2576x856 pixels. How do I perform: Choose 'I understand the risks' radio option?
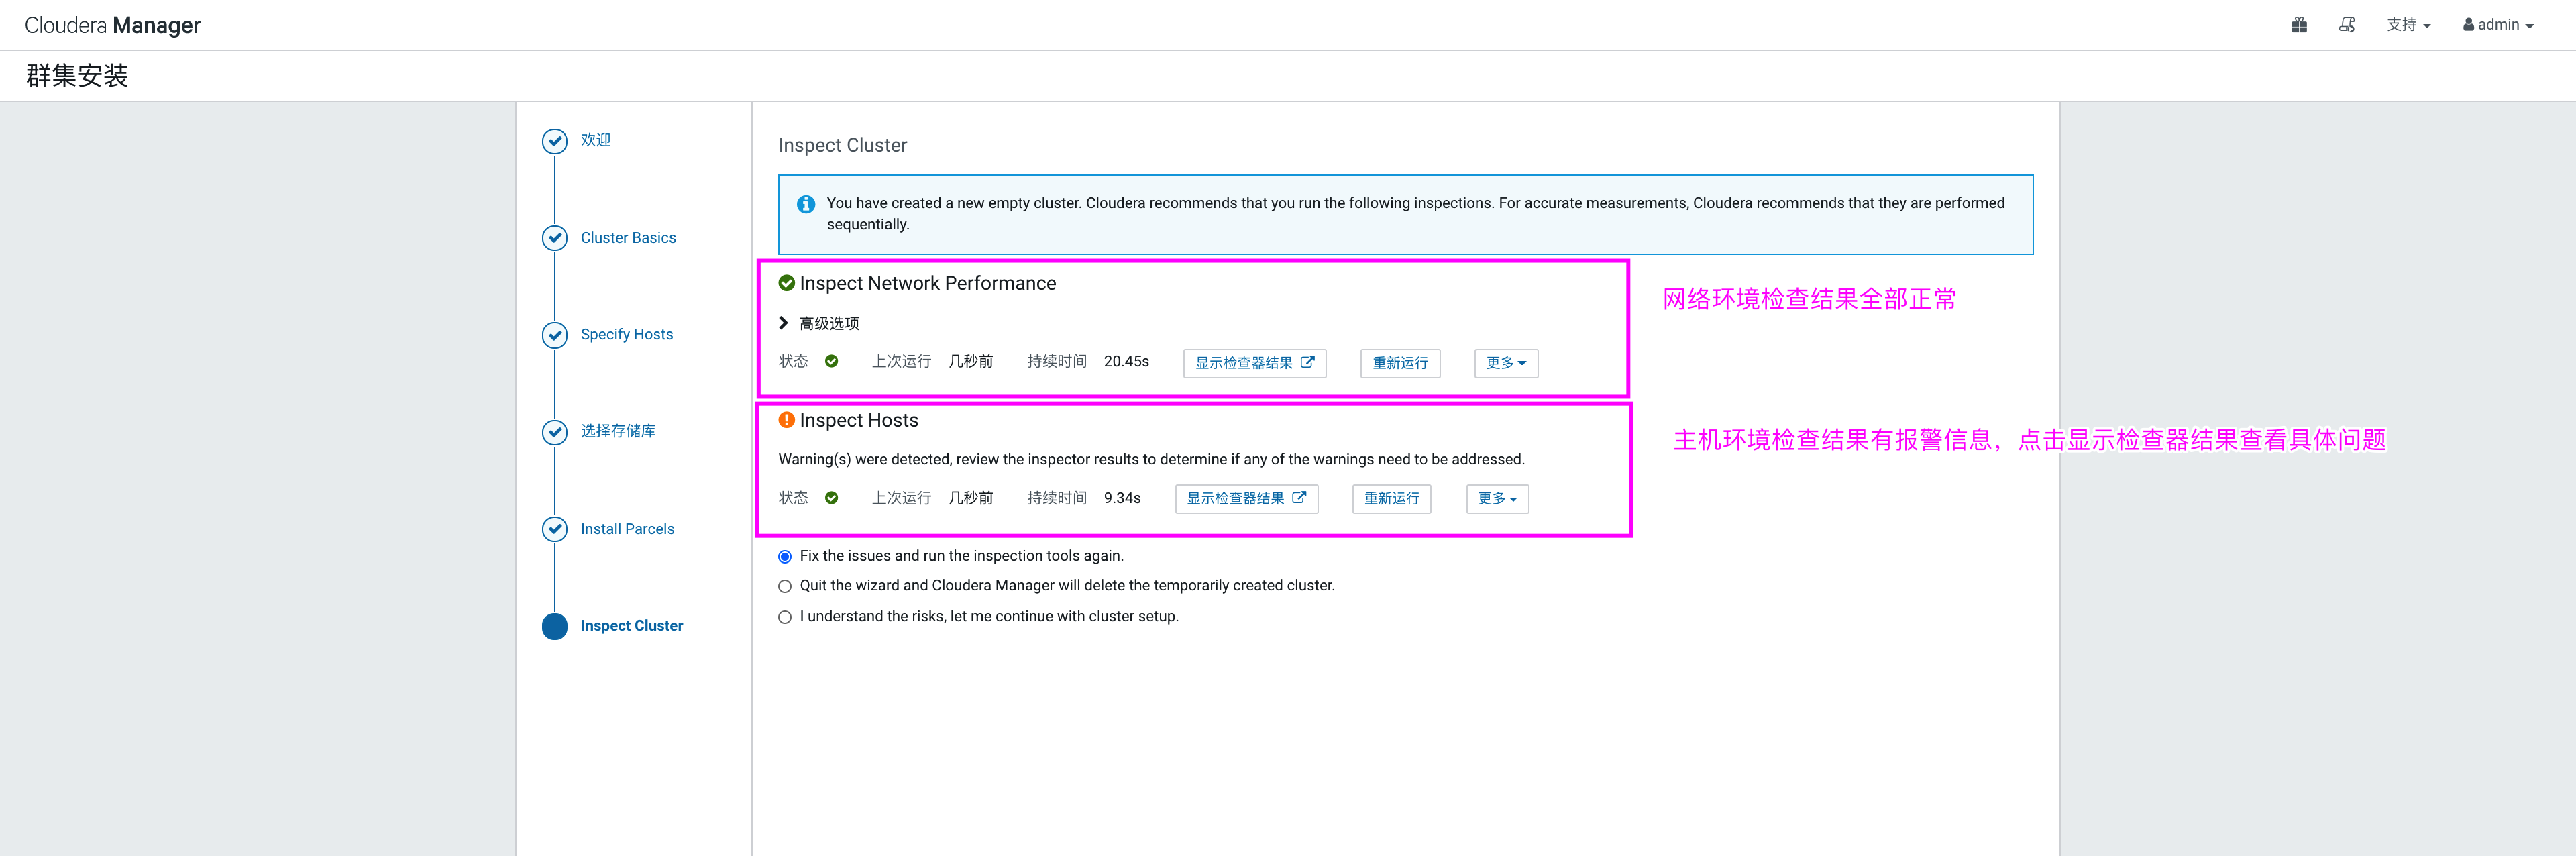coord(785,617)
